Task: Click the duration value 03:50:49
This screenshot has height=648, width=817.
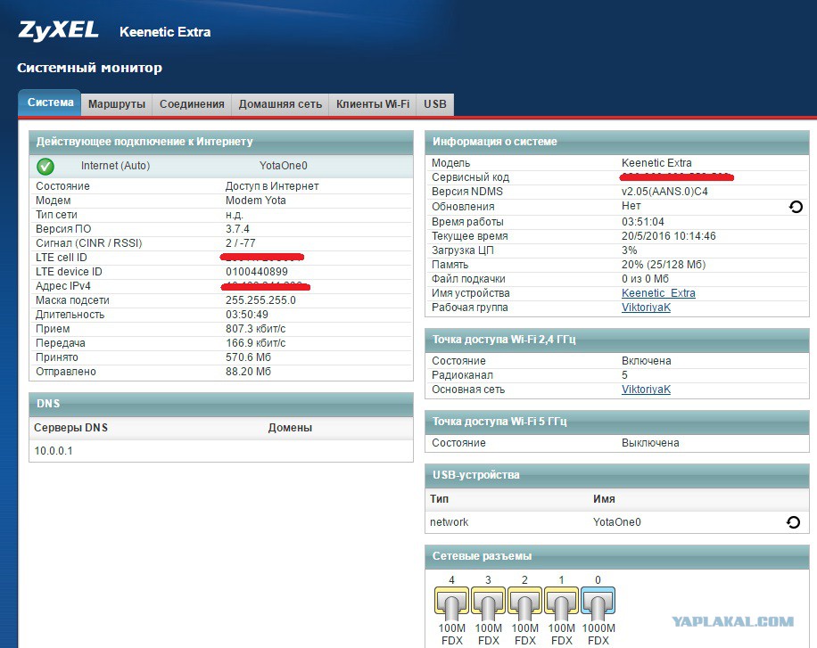Action: tap(246, 314)
